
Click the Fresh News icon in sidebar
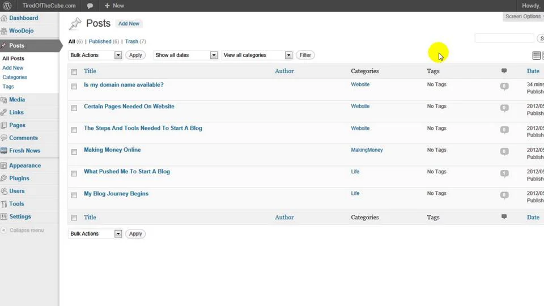point(4,151)
